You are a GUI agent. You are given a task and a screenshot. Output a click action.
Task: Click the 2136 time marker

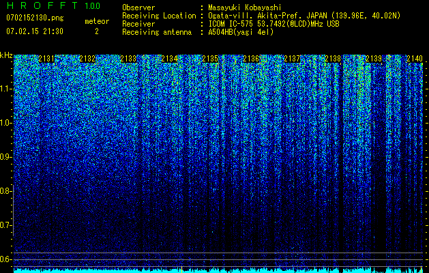(251, 59)
